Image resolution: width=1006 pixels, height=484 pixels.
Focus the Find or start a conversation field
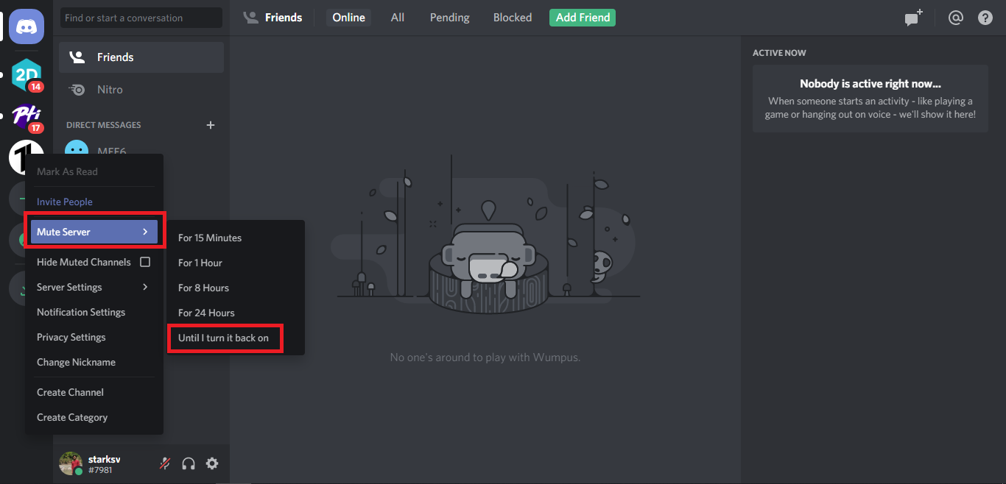pos(141,18)
